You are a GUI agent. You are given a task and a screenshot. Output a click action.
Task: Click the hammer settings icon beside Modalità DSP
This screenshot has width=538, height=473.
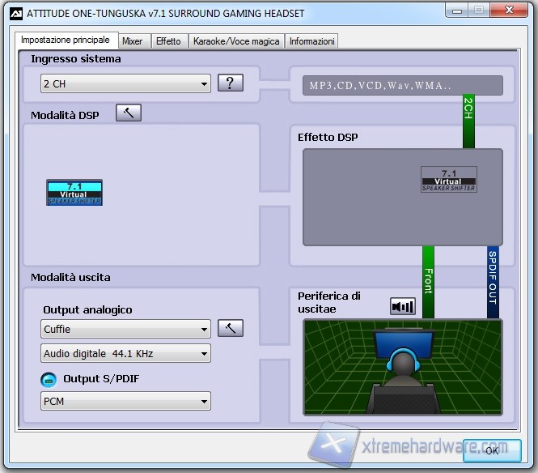tap(128, 113)
